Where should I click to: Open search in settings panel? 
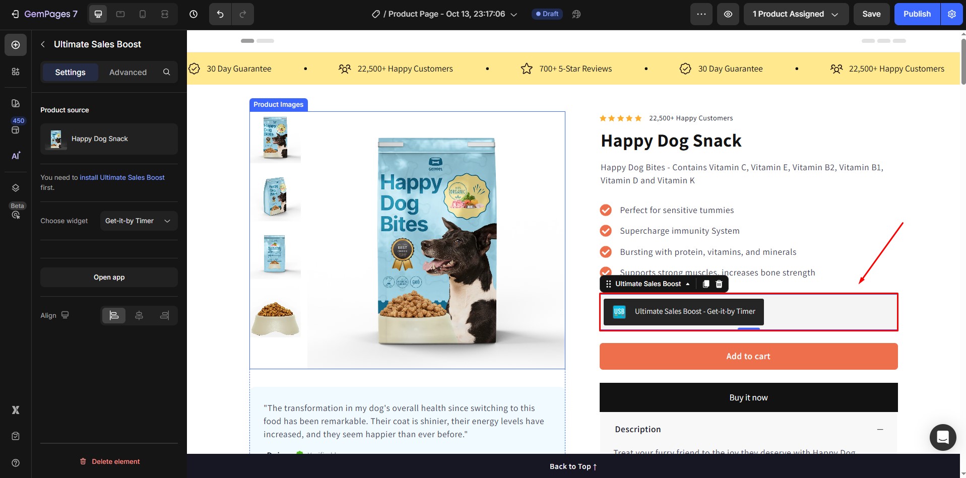coord(166,72)
